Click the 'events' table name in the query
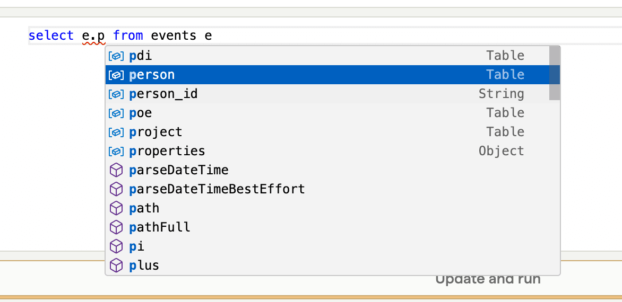 coord(174,36)
